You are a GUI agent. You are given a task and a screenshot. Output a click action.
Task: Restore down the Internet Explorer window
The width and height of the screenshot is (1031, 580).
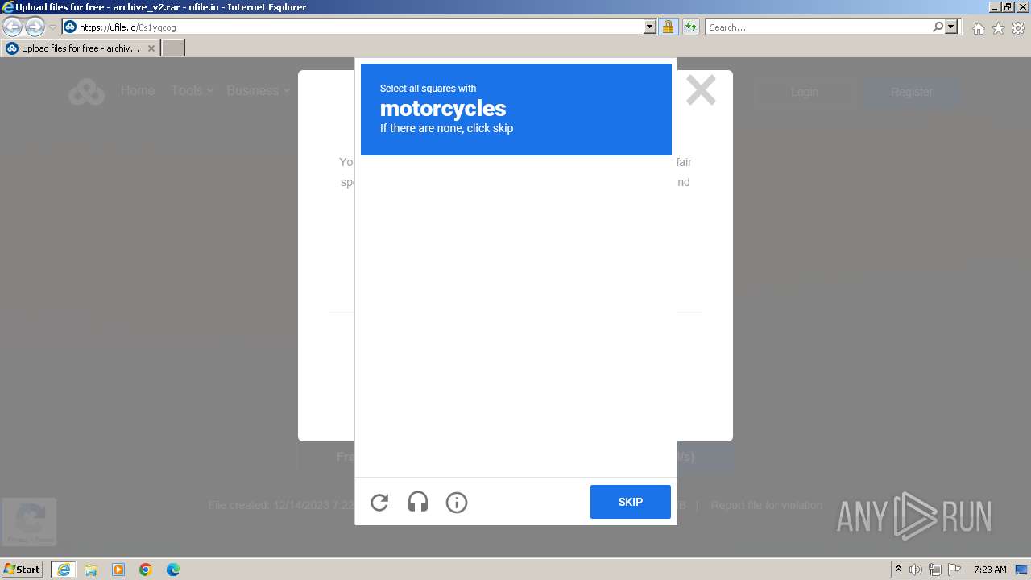[x=1008, y=7]
